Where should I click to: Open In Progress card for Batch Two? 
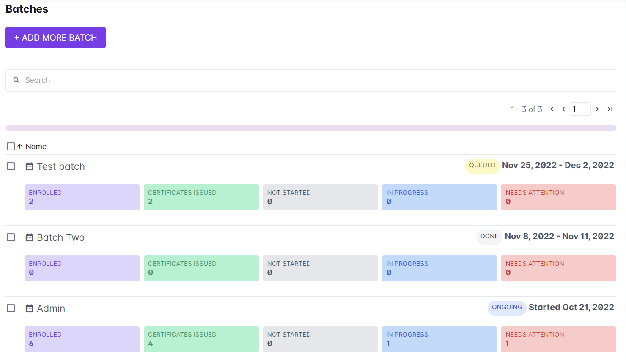point(439,268)
